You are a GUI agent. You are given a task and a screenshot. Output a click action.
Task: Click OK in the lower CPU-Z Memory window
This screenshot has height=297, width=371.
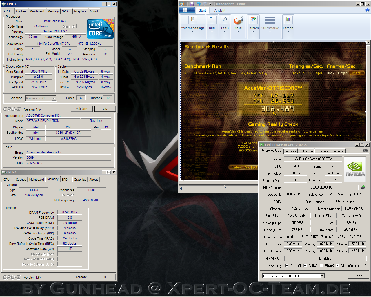105,277
